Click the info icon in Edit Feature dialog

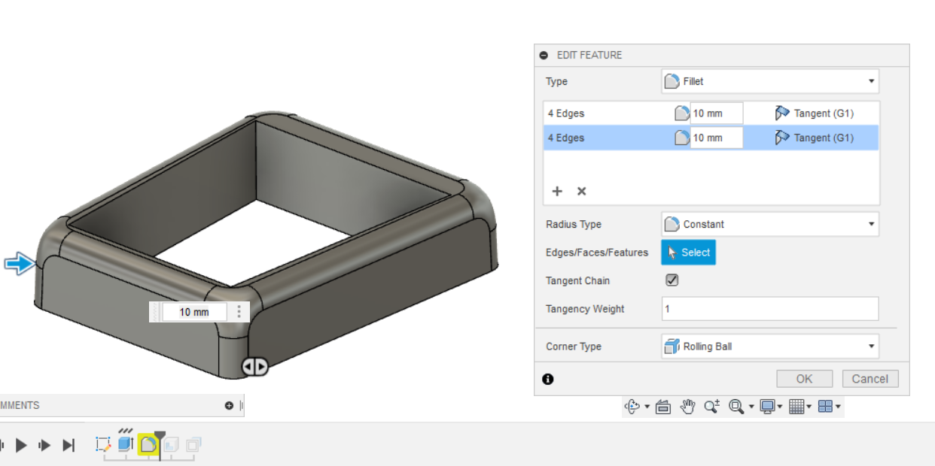548,379
